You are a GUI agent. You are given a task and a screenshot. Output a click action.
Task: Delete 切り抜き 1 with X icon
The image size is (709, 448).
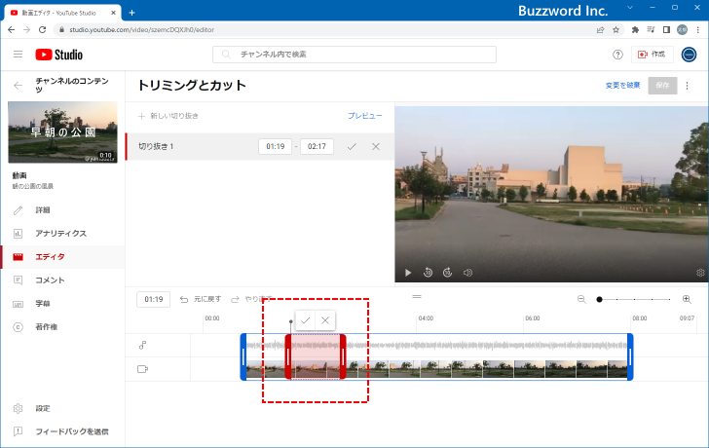pyautogui.click(x=376, y=146)
